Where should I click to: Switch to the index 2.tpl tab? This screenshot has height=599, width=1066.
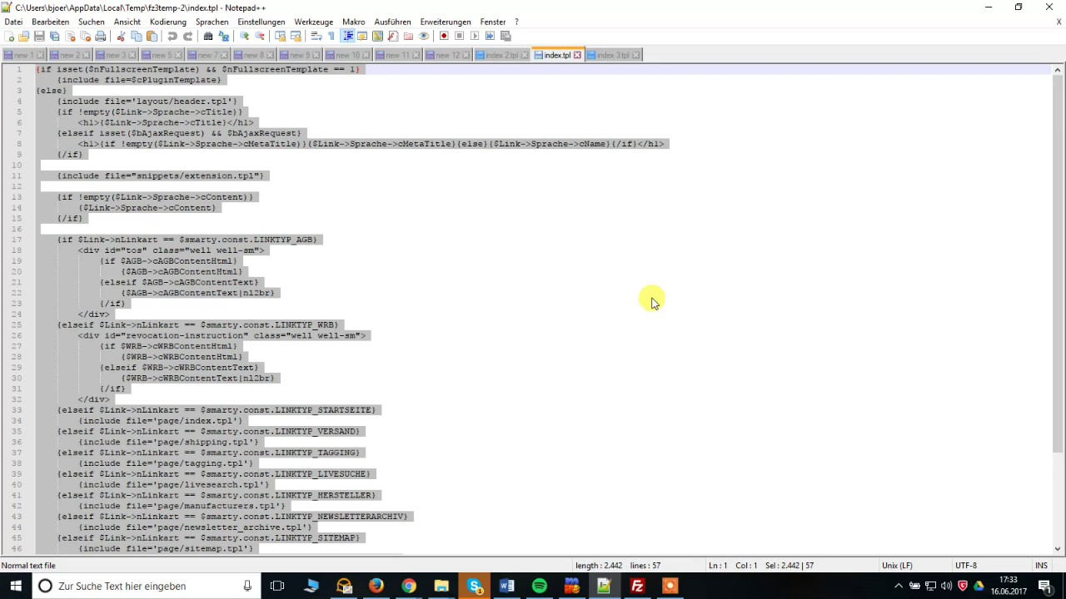point(501,55)
